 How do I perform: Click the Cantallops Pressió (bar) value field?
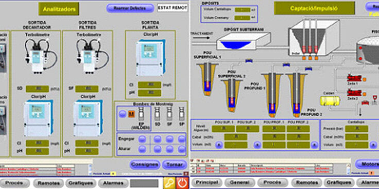tap(356, 129)
